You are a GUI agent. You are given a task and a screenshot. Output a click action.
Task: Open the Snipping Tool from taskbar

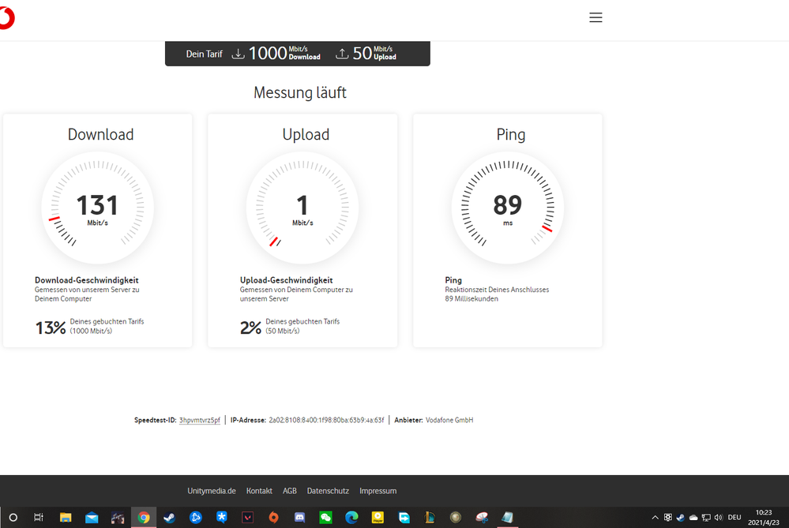(482, 518)
